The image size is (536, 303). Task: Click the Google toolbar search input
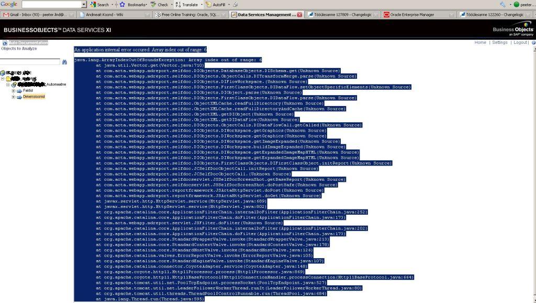click(x=52, y=4)
